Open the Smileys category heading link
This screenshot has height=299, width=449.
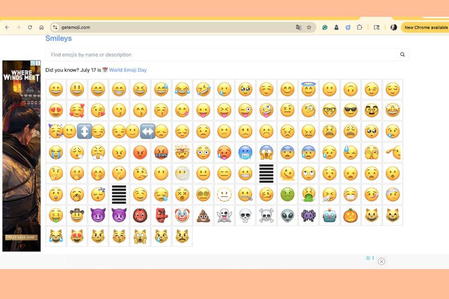[58, 38]
